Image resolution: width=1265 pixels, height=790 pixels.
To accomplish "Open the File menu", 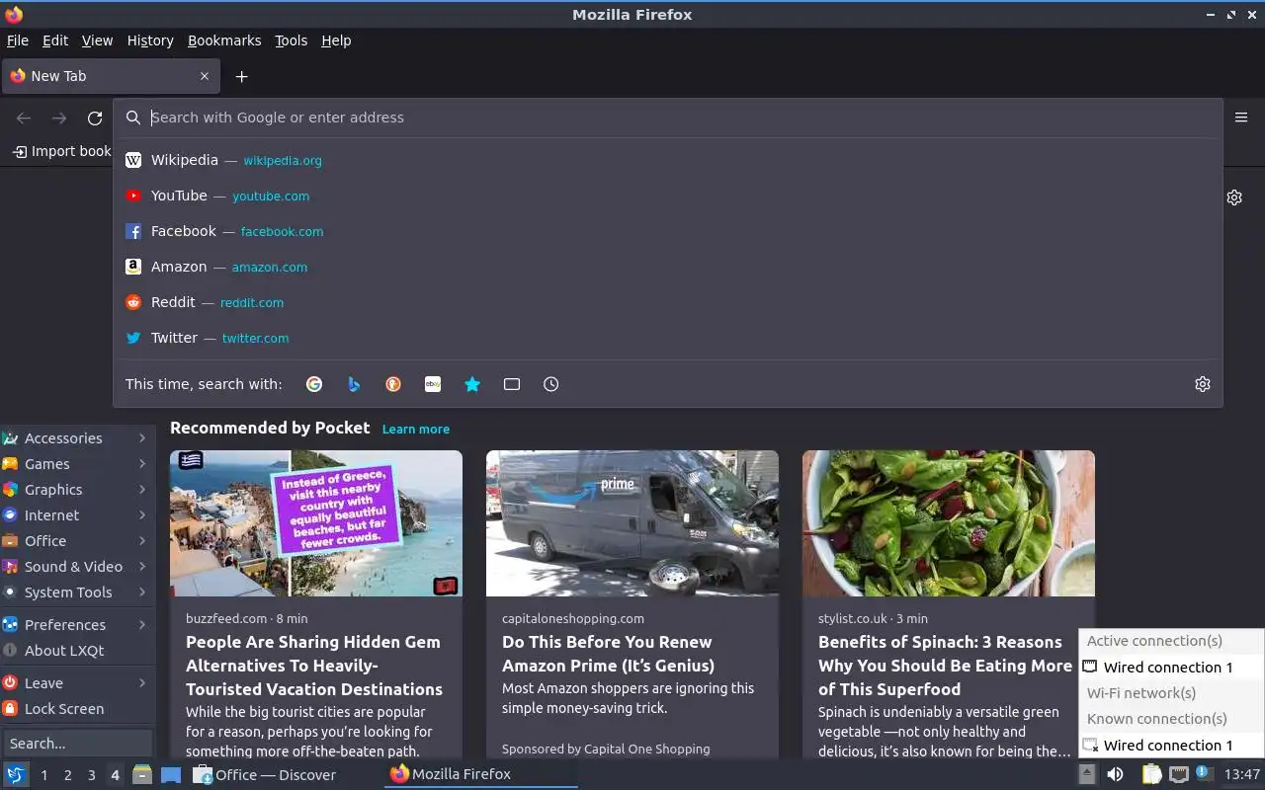I will tap(18, 40).
